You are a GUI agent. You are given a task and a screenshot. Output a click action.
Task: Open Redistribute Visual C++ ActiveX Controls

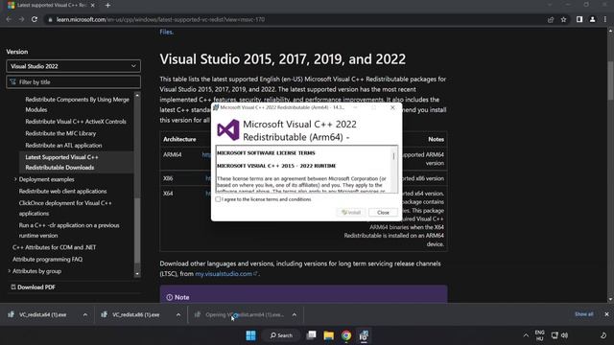click(x=76, y=122)
